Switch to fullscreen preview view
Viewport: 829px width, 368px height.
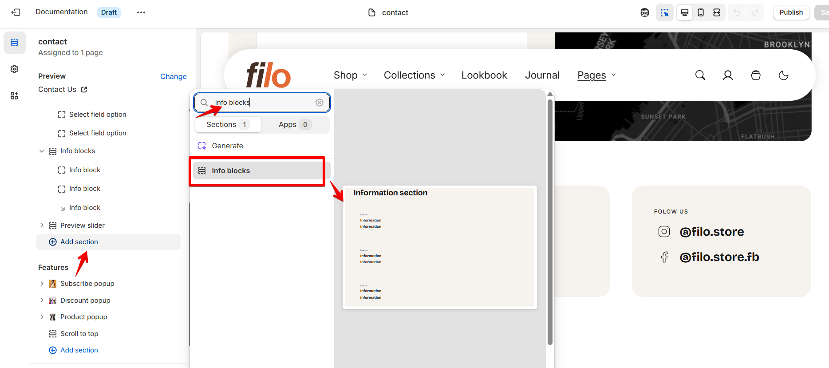click(717, 12)
